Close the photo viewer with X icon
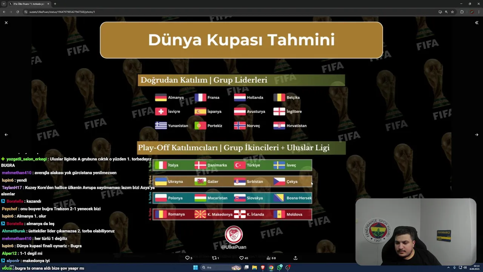483x272 pixels. point(6,23)
